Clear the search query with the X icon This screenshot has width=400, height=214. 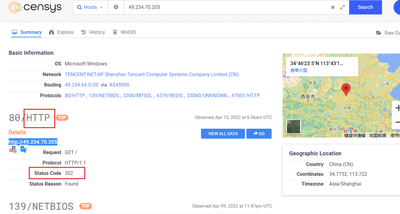333,7
